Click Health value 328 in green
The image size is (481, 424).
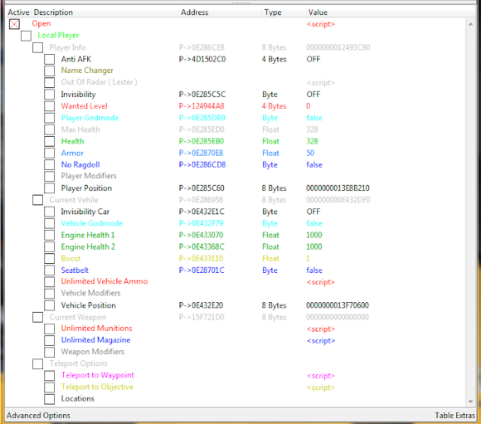[312, 141]
